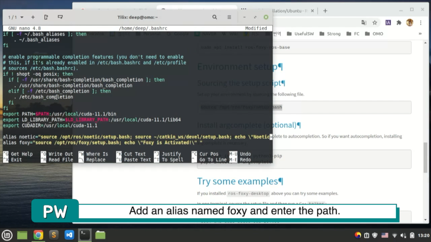Close the Tilix window green button

pyautogui.click(x=266, y=17)
